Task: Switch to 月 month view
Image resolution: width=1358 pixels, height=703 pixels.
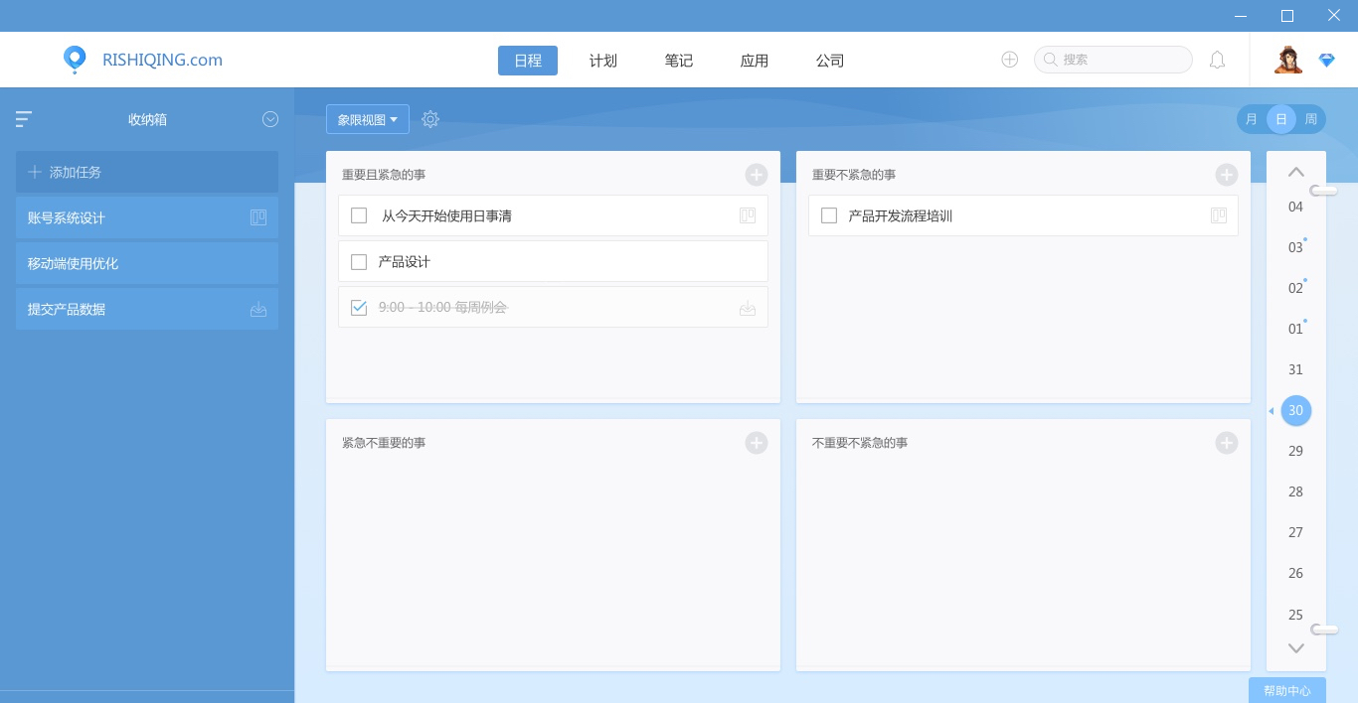Action: (x=1252, y=119)
